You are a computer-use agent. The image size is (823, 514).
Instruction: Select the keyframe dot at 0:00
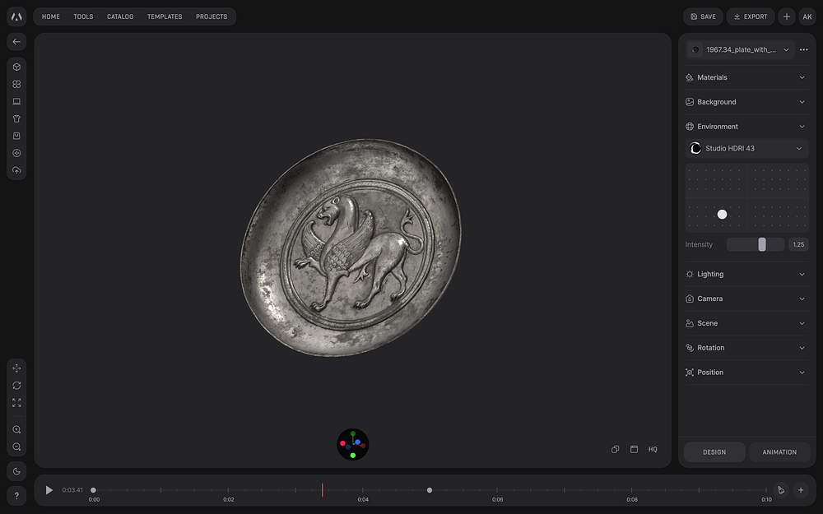(94, 490)
